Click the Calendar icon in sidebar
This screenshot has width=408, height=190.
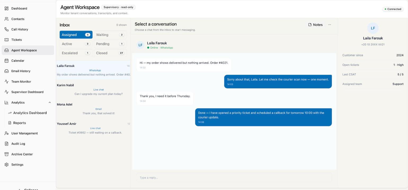pyautogui.click(x=7, y=61)
